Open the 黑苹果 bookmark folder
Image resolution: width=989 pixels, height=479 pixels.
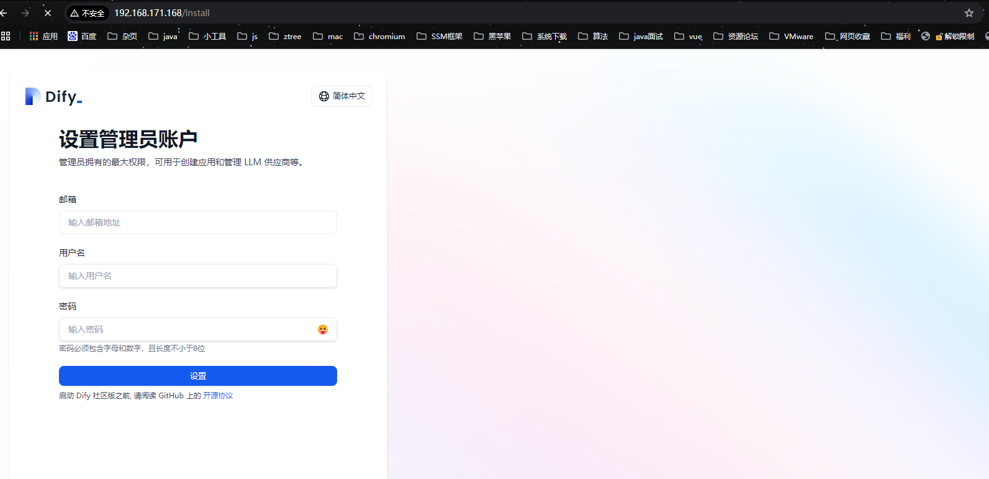click(492, 36)
